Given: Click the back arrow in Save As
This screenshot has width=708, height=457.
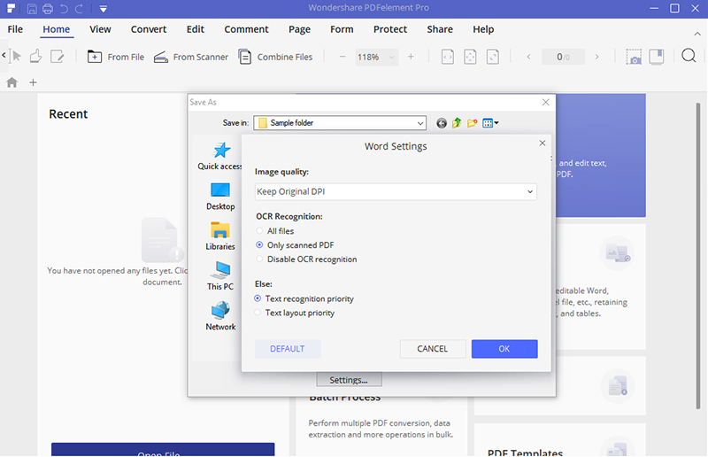Looking at the screenshot, I should pos(441,123).
